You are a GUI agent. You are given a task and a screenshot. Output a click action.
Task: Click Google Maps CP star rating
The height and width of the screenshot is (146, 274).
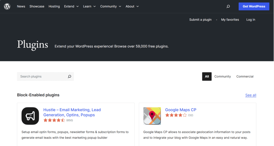click(176, 115)
